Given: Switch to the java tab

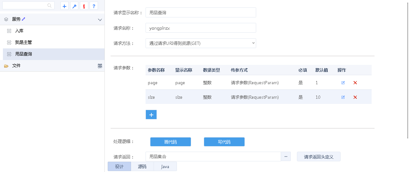Looking at the screenshot, I should coord(165,167).
